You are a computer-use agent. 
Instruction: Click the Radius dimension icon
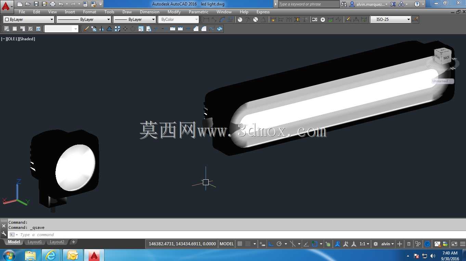(240, 19)
